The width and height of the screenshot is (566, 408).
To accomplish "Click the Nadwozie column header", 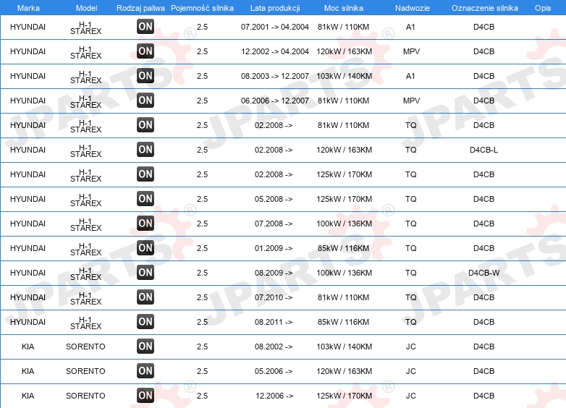I will [413, 8].
